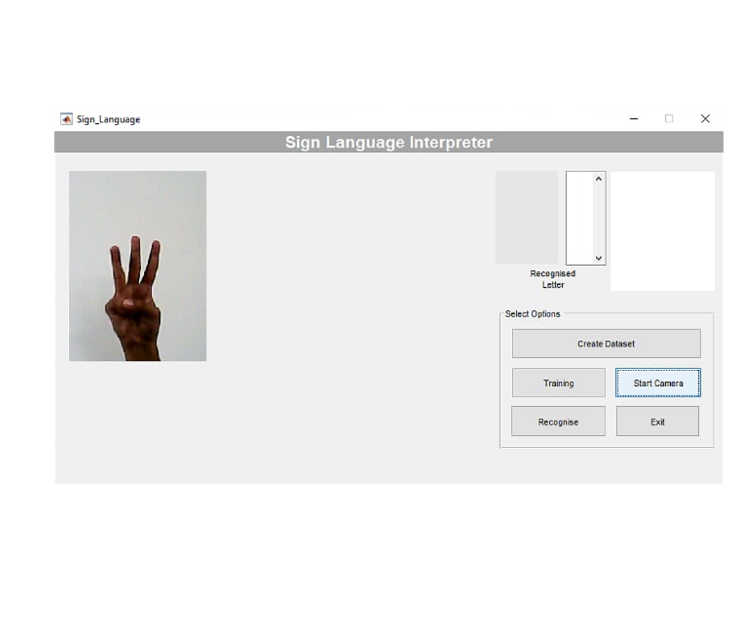Click the hand gesture camera image
The image size is (743, 621).
pos(138,266)
